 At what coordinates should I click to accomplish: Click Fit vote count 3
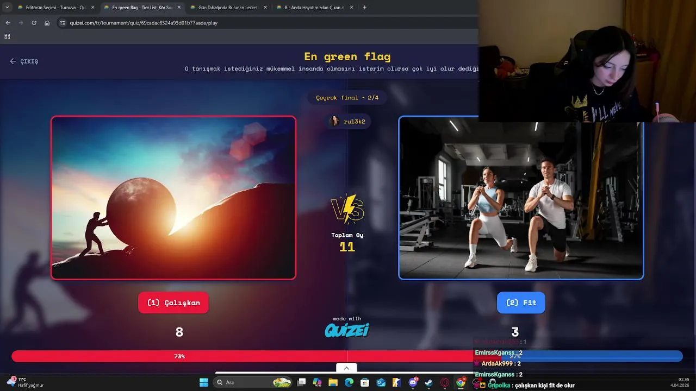tap(515, 332)
